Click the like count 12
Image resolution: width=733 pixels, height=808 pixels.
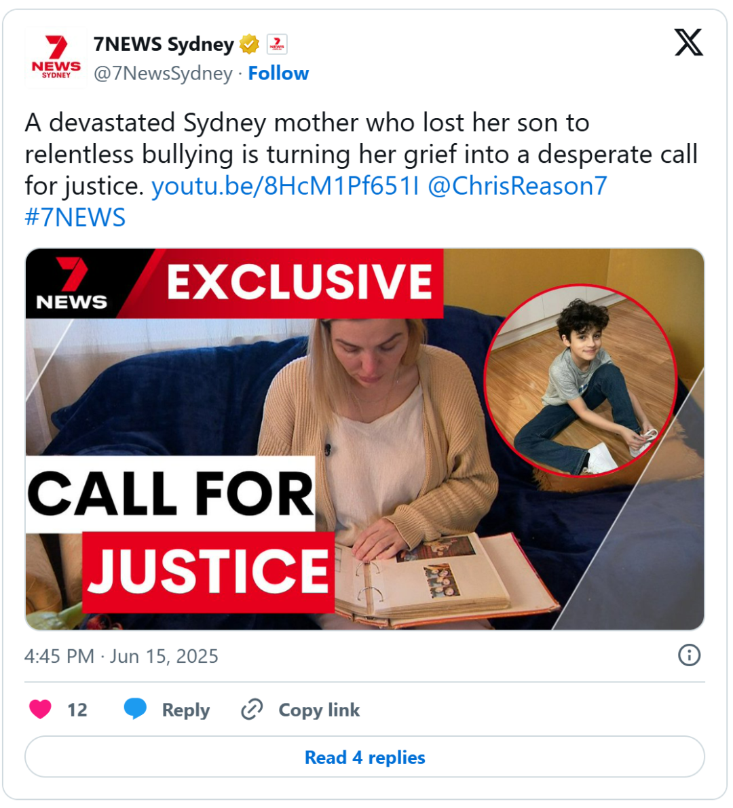coord(77,710)
